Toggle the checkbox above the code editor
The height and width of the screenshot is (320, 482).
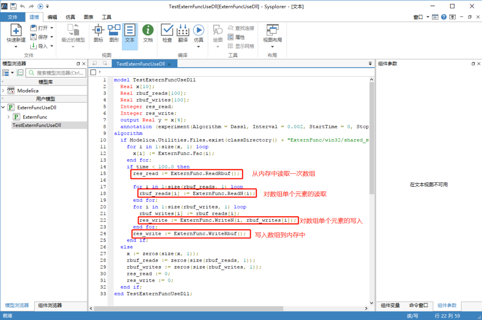(93, 72)
